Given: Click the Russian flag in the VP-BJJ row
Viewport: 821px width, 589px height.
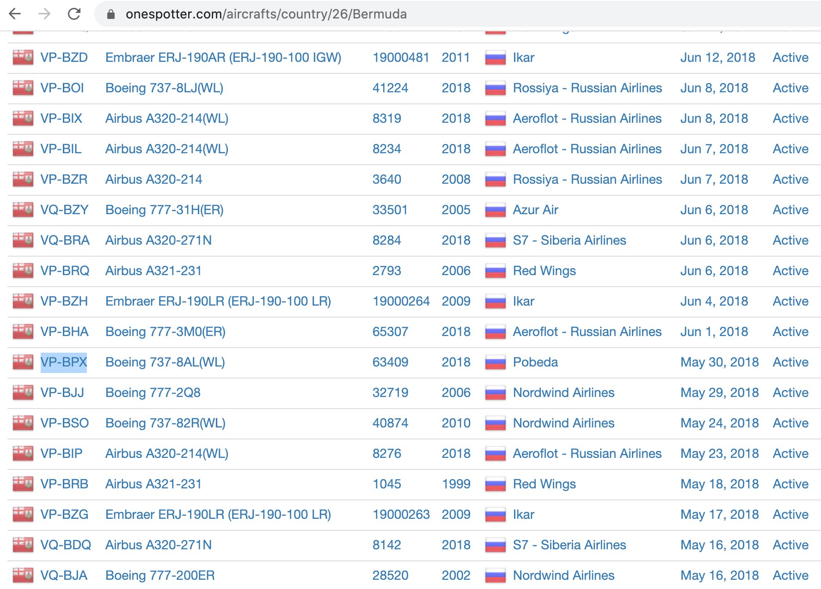Looking at the screenshot, I should (496, 393).
